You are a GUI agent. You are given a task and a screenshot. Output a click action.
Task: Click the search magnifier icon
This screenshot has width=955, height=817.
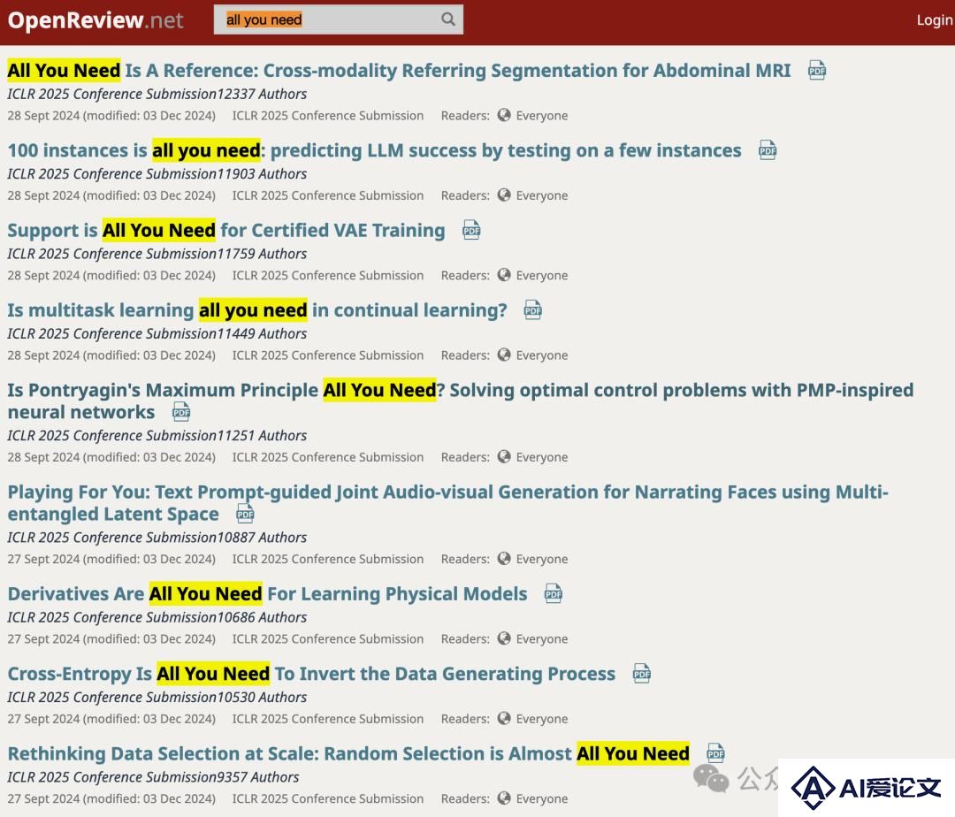tap(448, 19)
